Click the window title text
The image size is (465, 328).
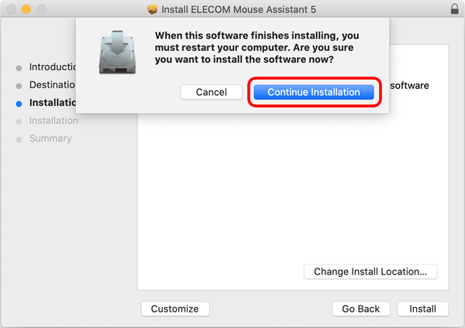click(239, 9)
